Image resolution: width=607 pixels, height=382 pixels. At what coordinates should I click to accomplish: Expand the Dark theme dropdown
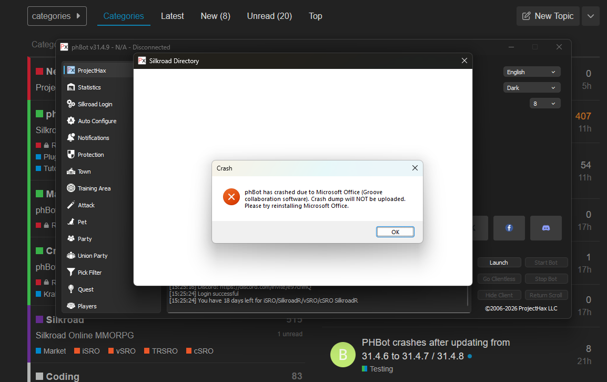531,88
